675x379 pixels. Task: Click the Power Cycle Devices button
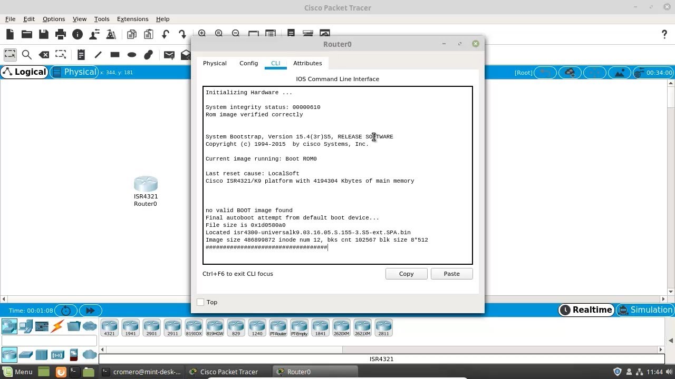pos(66,311)
